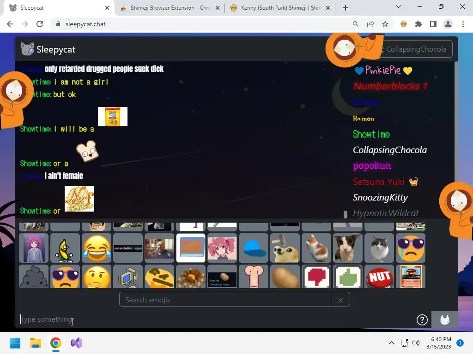Viewport: 473px width, 354px height.
Task: Pick the grey and white cat emoji
Action: [x=379, y=248]
